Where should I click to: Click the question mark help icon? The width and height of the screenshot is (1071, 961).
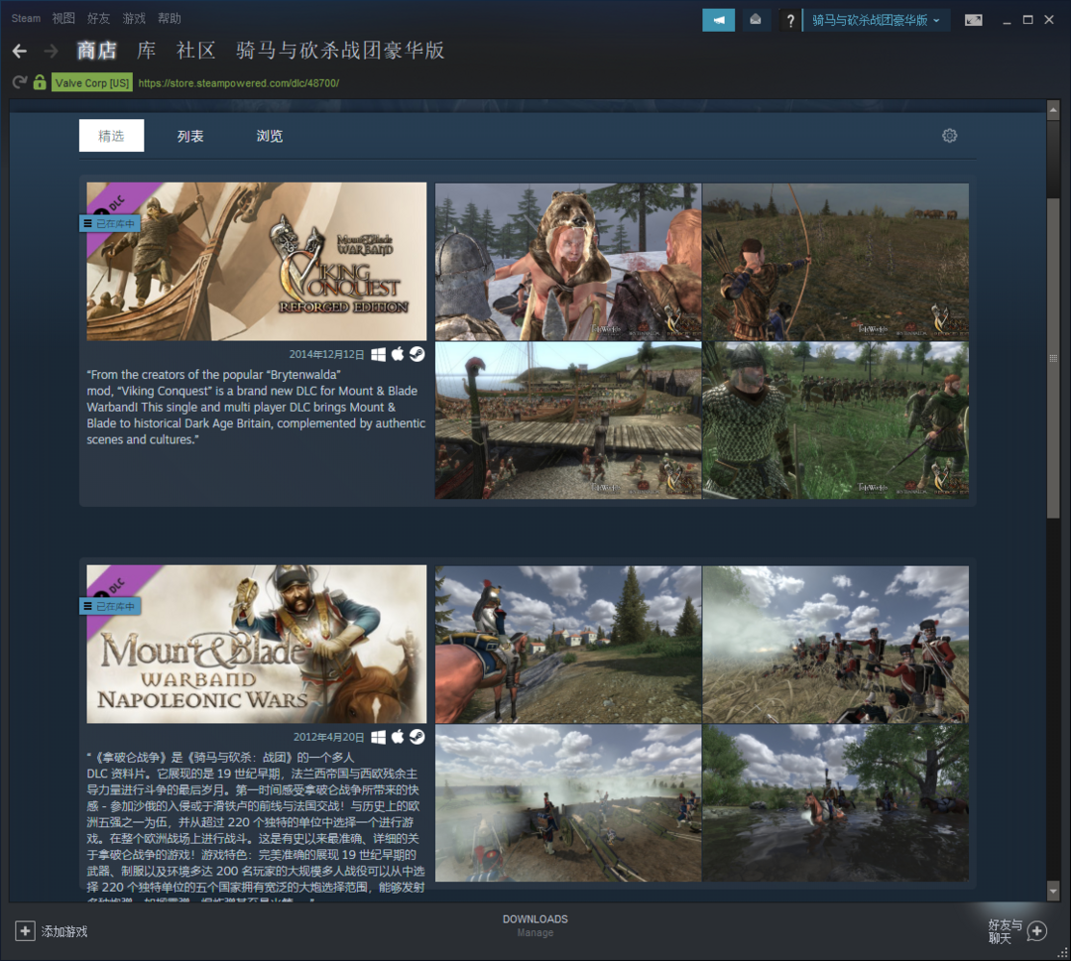[790, 21]
